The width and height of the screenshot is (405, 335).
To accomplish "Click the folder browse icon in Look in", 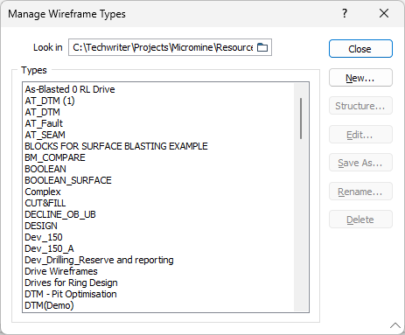I will [262, 47].
